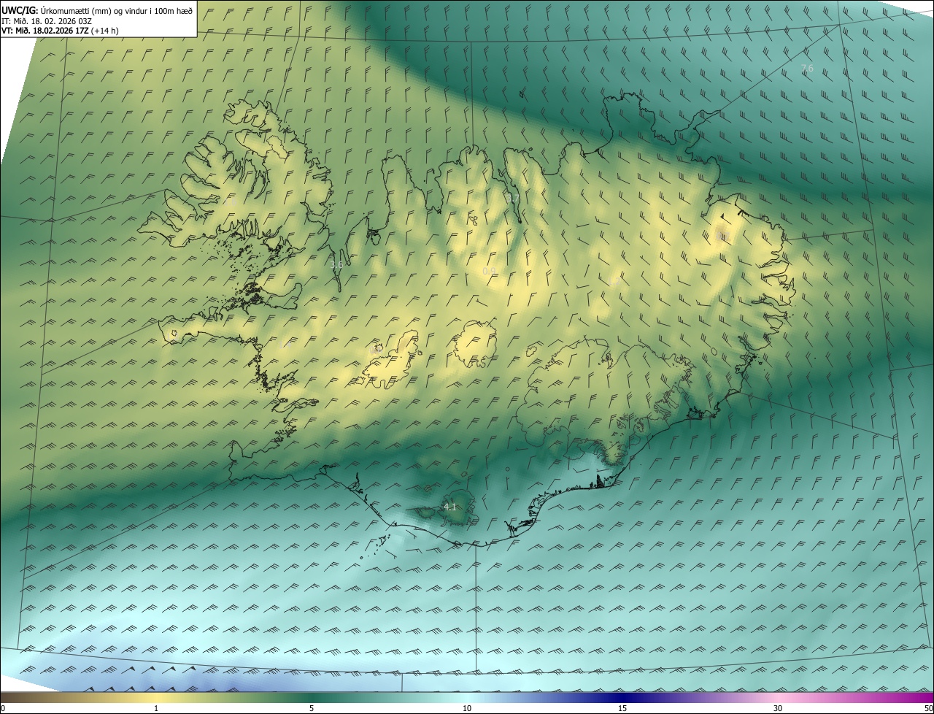Click the 'UWC/IG: Úrkomumætti (mm)' title line

coord(97,10)
